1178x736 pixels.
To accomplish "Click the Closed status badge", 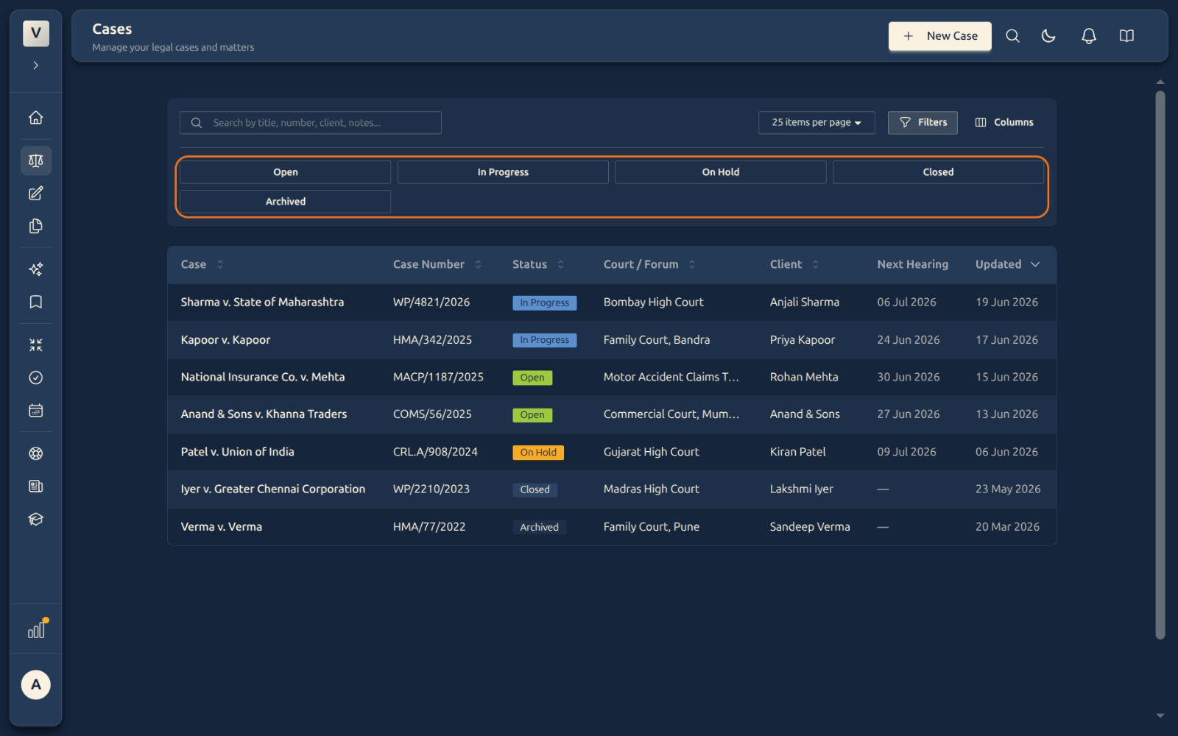I will tap(535, 489).
